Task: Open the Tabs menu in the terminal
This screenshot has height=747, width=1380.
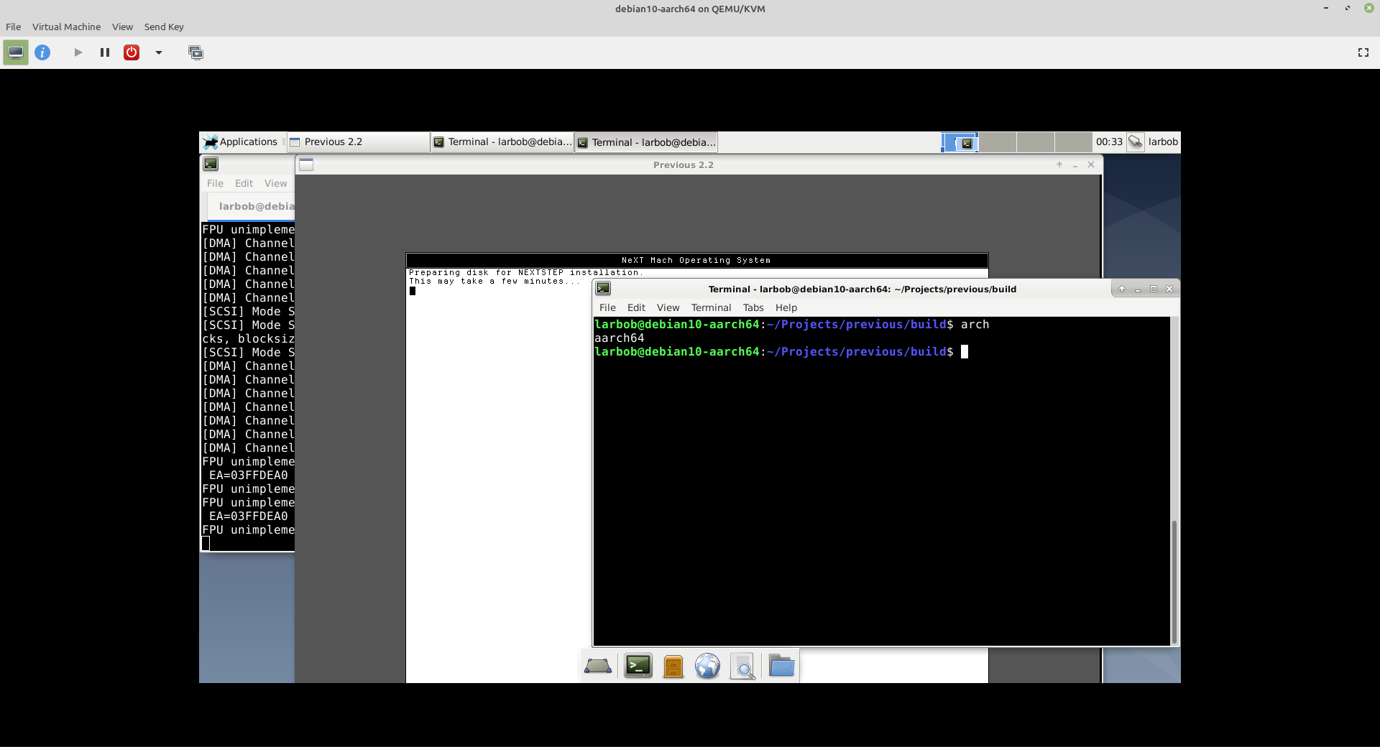Action: pos(753,307)
